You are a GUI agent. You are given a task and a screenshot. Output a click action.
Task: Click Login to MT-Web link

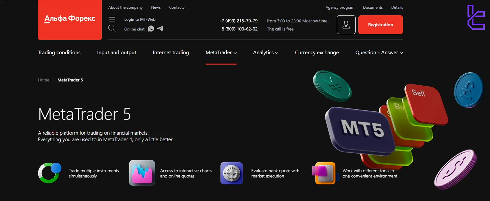(140, 19)
